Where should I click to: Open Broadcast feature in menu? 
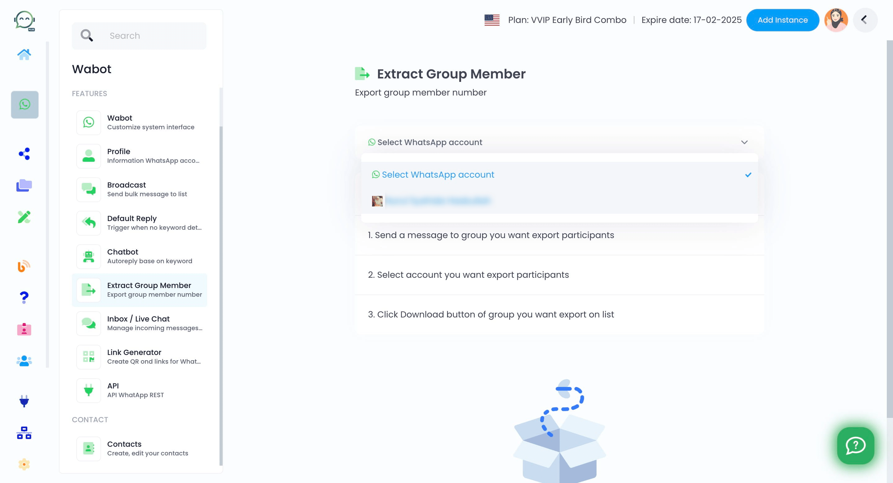pos(139,189)
